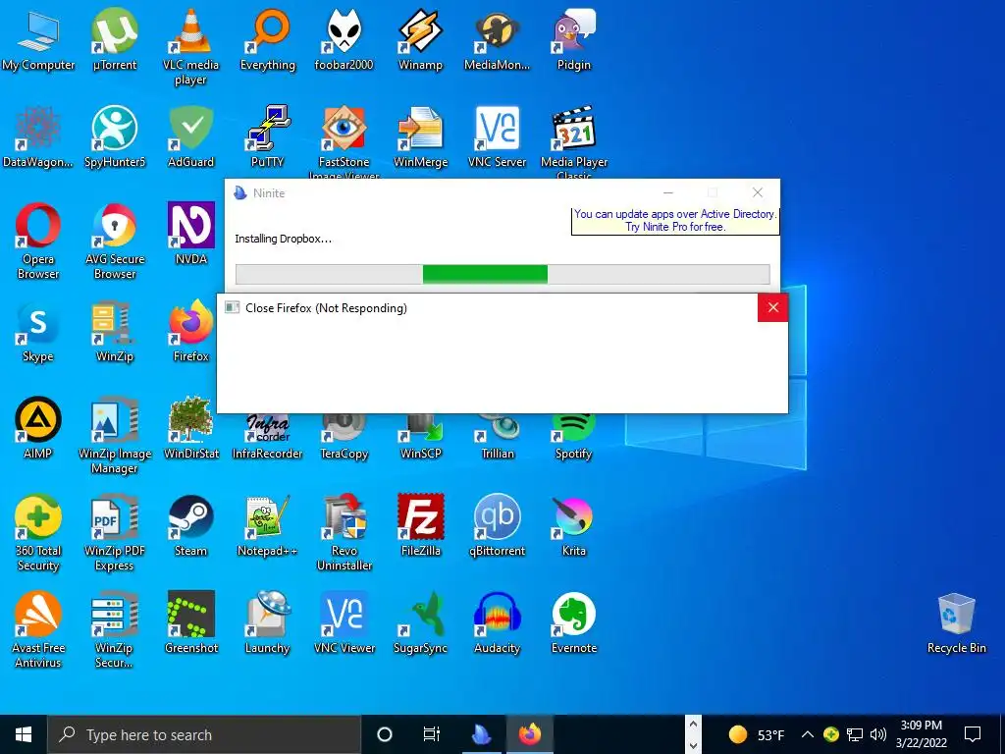The width and height of the screenshot is (1005, 754).
Task: Open the Recycle Bin
Action: [956, 621]
